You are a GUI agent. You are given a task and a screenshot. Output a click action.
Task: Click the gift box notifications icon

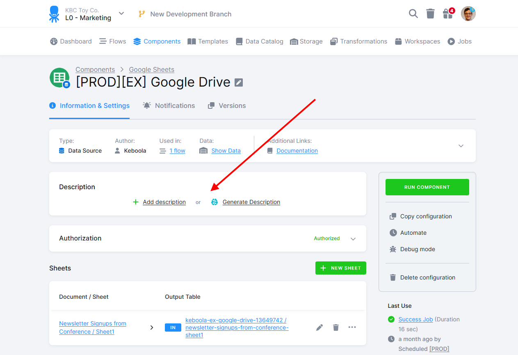[x=448, y=14]
